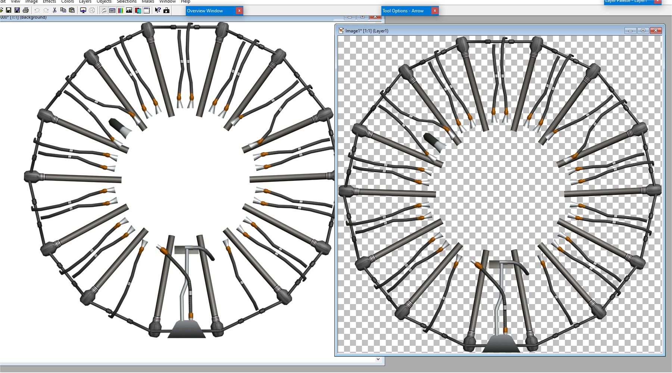The image size is (672, 373).
Task: Click the Paste clipboard icon
Action: (72, 10)
